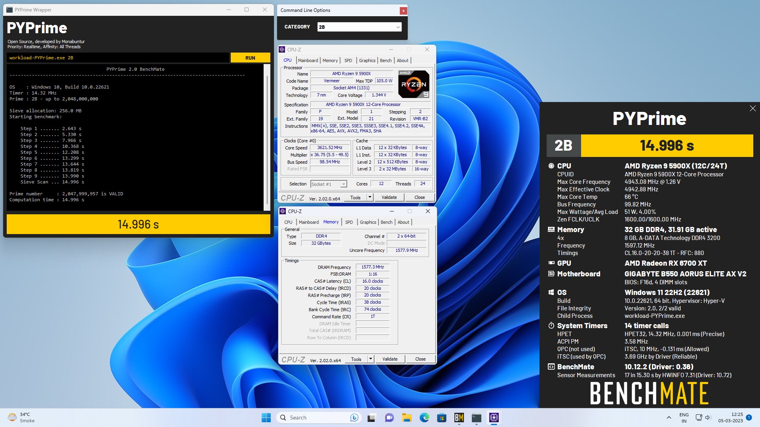Click the PYPrime Wrapper title bar icon

coord(9,10)
